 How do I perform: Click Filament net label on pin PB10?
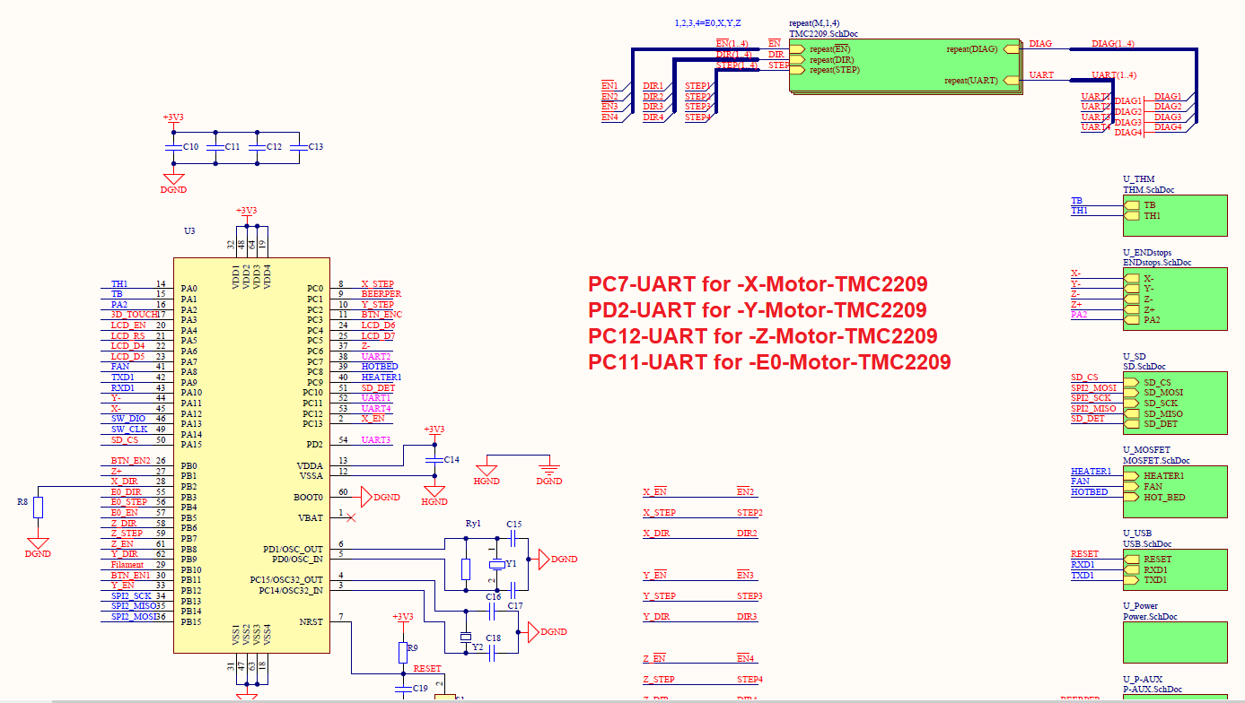pyautogui.click(x=127, y=565)
